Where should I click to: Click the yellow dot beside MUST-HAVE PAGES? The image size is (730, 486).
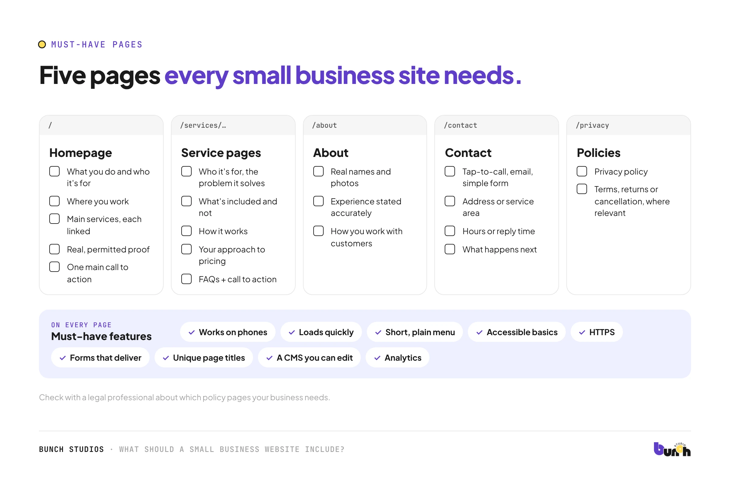pyautogui.click(x=42, y=44)
